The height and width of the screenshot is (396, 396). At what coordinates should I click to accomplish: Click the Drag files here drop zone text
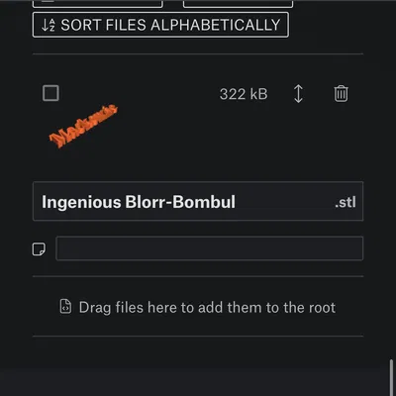tap(207, 307)
